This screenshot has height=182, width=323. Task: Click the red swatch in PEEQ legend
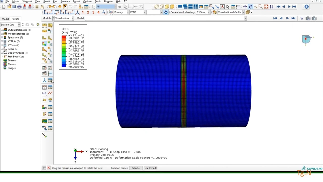point(64,37)
